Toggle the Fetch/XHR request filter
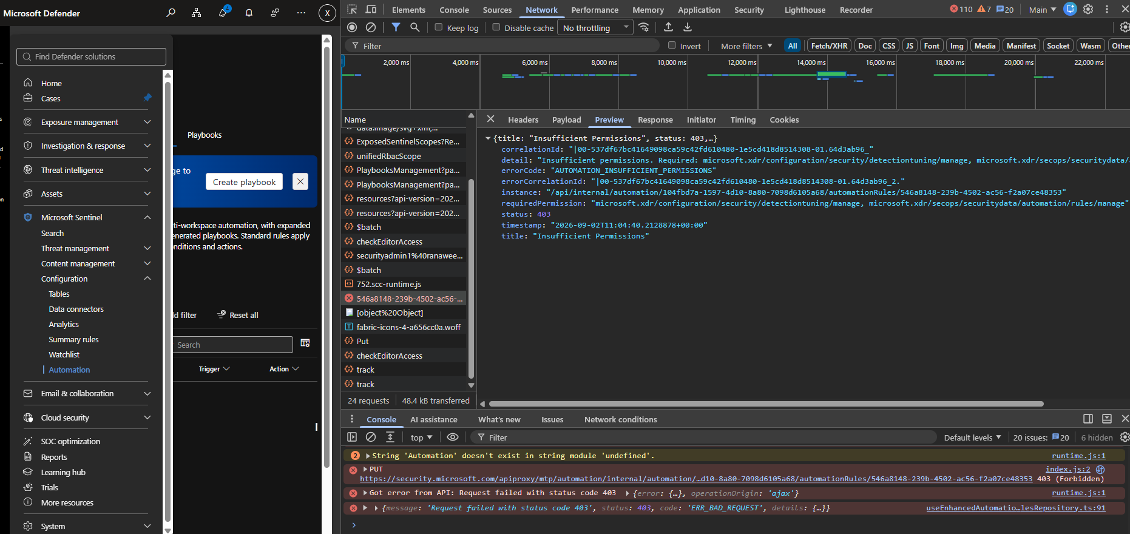The width and height of the screenshot is (1130, 534). pyautogui.click(x=829, y=46)
